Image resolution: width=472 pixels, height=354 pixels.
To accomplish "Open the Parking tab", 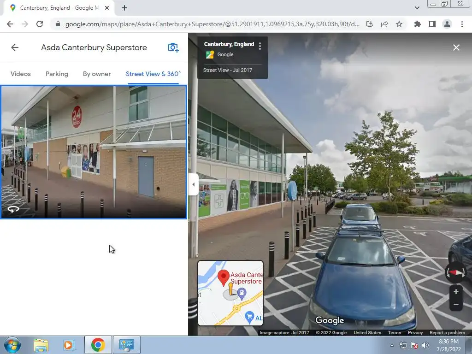I will (57, 74).
